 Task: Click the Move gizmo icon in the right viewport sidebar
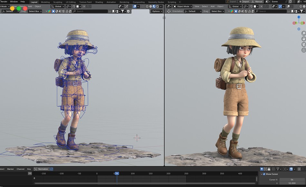pos(304,39)
